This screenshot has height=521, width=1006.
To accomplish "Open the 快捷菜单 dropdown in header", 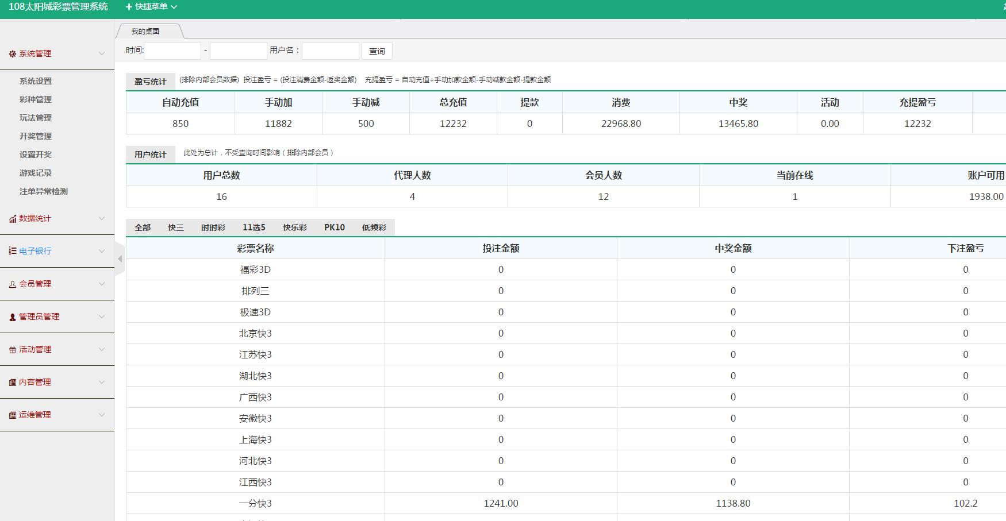I will tap(151, 7).
